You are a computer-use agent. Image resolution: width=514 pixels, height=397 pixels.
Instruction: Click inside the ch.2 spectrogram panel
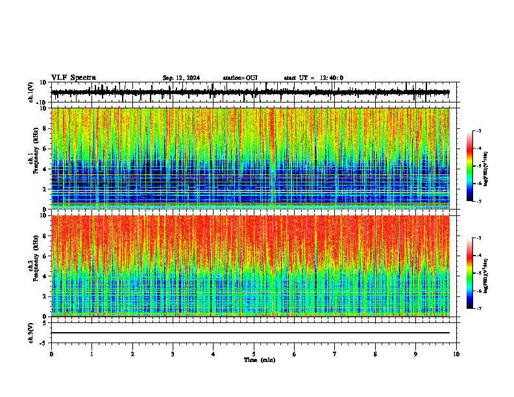251,266
